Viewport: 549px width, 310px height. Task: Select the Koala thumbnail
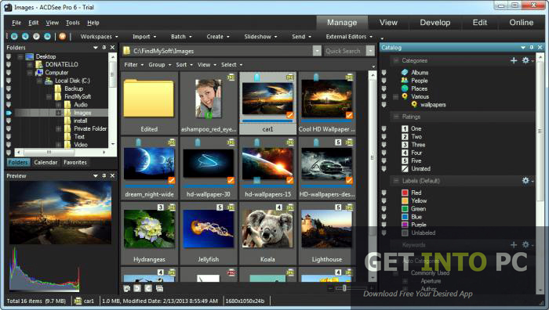[267, 233]
